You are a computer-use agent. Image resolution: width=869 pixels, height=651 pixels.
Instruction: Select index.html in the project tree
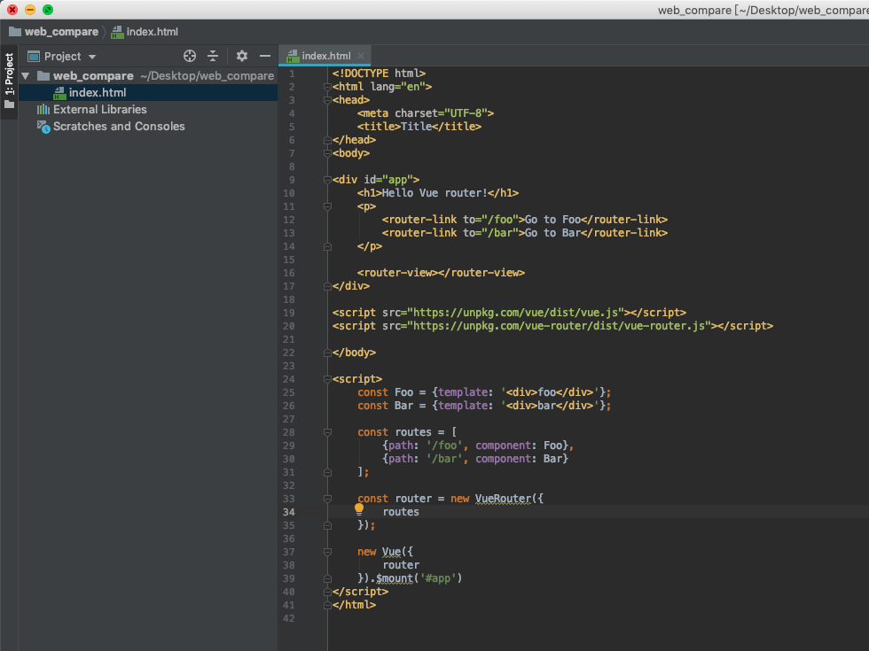point(97,93)
